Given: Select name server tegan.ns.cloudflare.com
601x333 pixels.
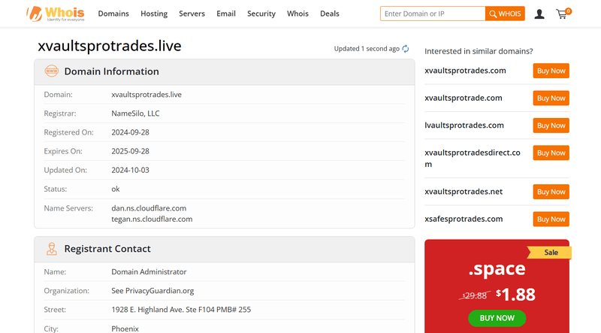Looking at the screenshot, I should tap(152, 219).
